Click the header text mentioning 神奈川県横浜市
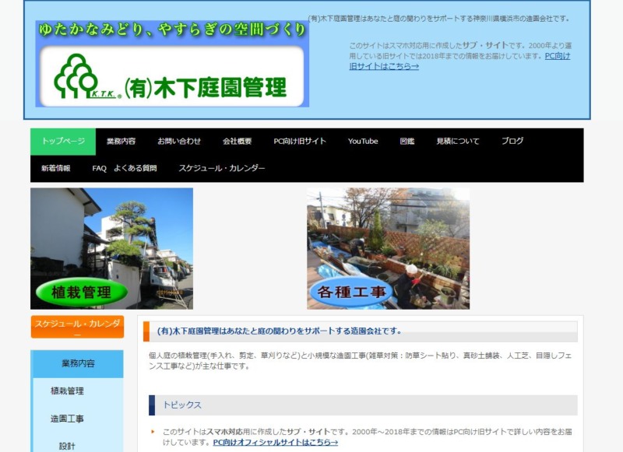623x452 pixels. point(439,19)
